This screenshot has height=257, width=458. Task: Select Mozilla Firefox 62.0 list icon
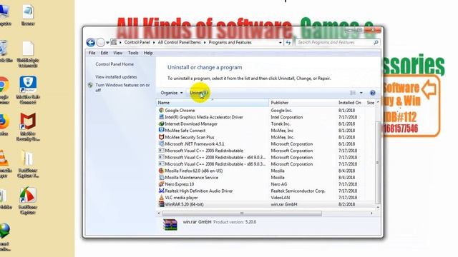point(161,171)
